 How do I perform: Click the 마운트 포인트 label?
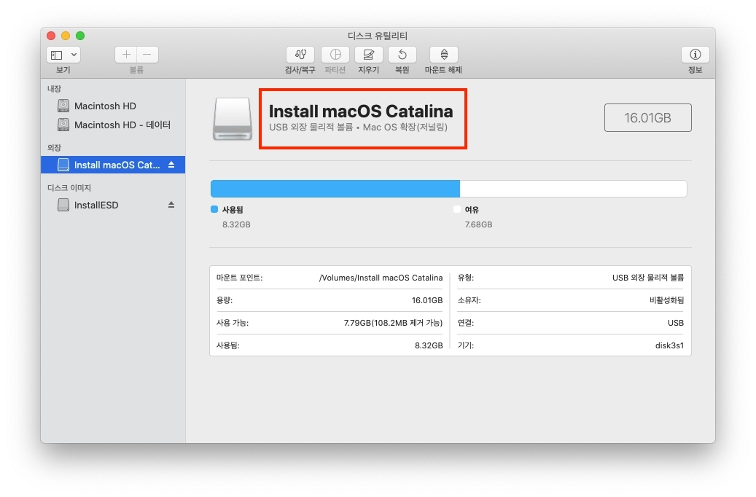point(240,278)
